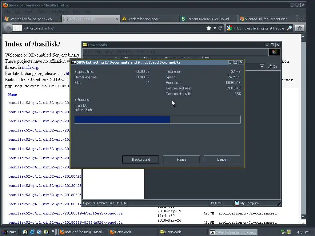The image size is (315, 236).
Task: Open basilisk52 20180526-8f354e52d-xpmod.7z link
Action: point(66,222)
